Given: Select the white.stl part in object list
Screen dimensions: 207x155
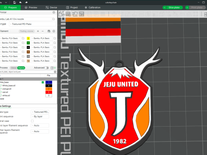Looking at the screenshot, I should (x=6, y=96).
